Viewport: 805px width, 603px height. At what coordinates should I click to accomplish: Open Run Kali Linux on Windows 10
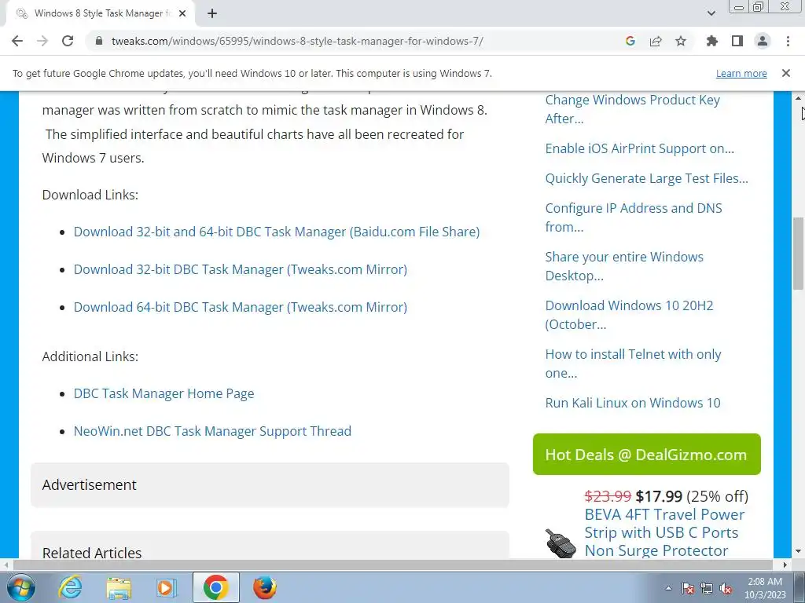click(x=633, y=403)
